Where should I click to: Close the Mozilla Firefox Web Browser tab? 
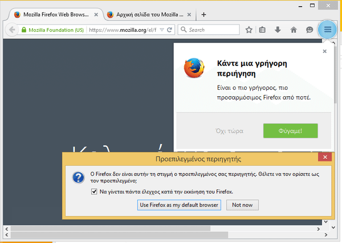point(96,15)
